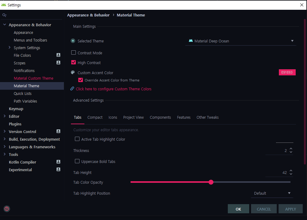Switch to the Other Tweaks tab
Viewport: 307px width, 220px height.
click(x=208, y=117)
